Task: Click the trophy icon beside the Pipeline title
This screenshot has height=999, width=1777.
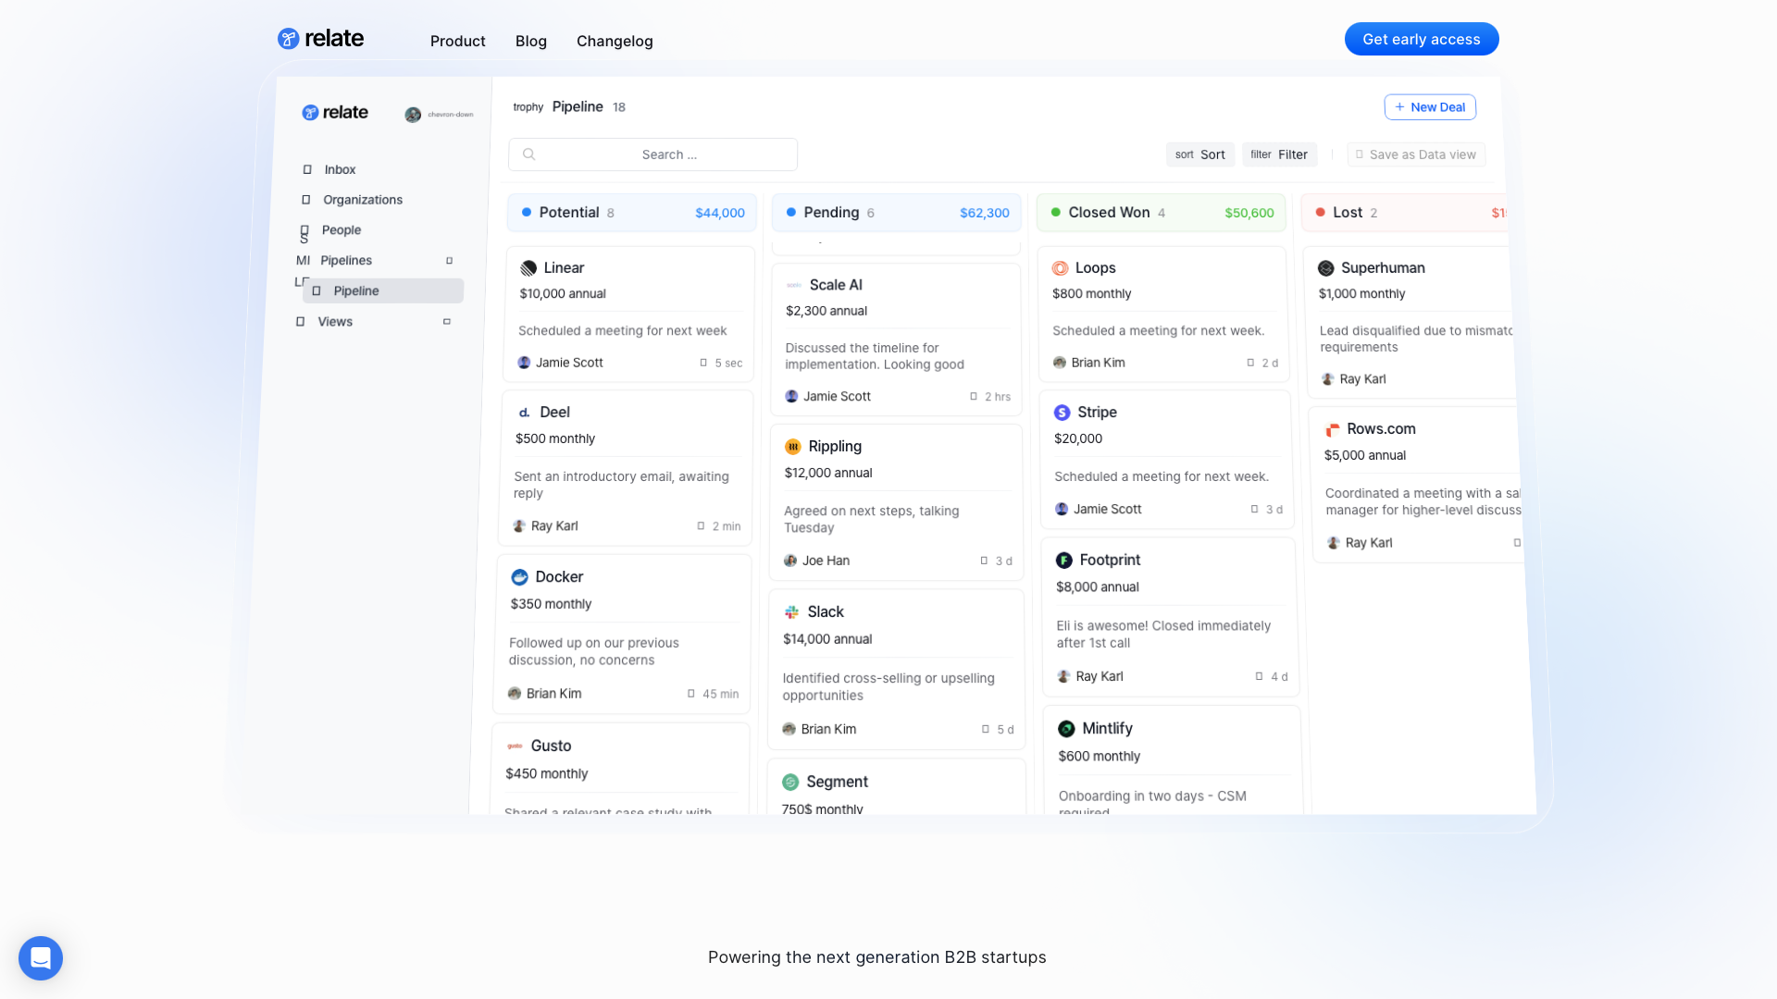Action: coord(528,107)
